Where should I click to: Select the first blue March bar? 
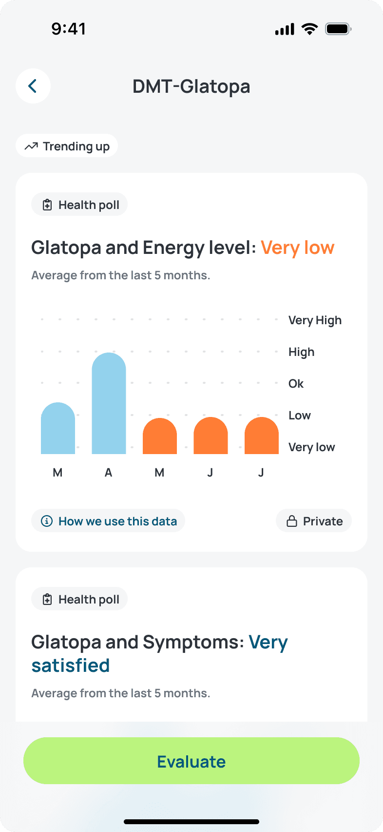(58, 428)
